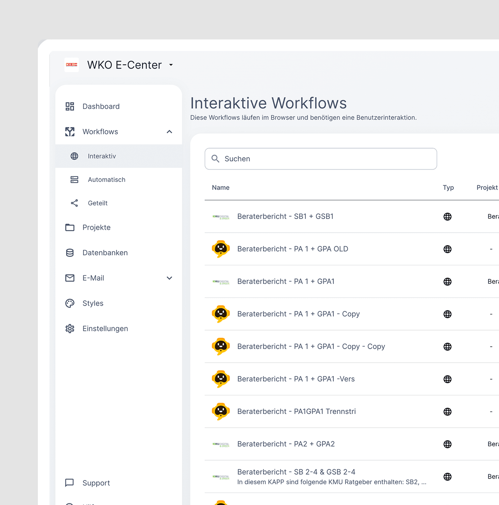Click the Projekt column header
This screenshot has width=499, height=505.
click(487, 187)
